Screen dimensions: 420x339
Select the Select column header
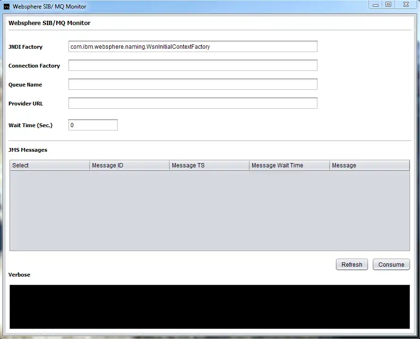click(x=50, y=165)
